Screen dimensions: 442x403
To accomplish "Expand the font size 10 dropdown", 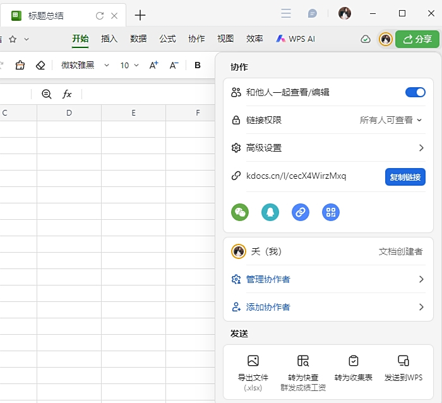I will 129,65.
